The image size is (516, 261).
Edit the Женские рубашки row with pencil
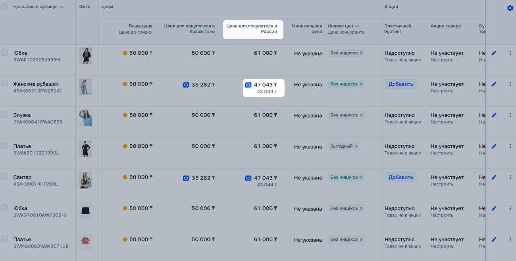[494, 84]
